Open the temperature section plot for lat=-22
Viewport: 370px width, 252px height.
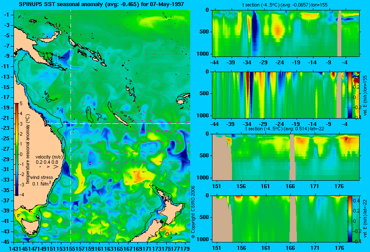286,157
